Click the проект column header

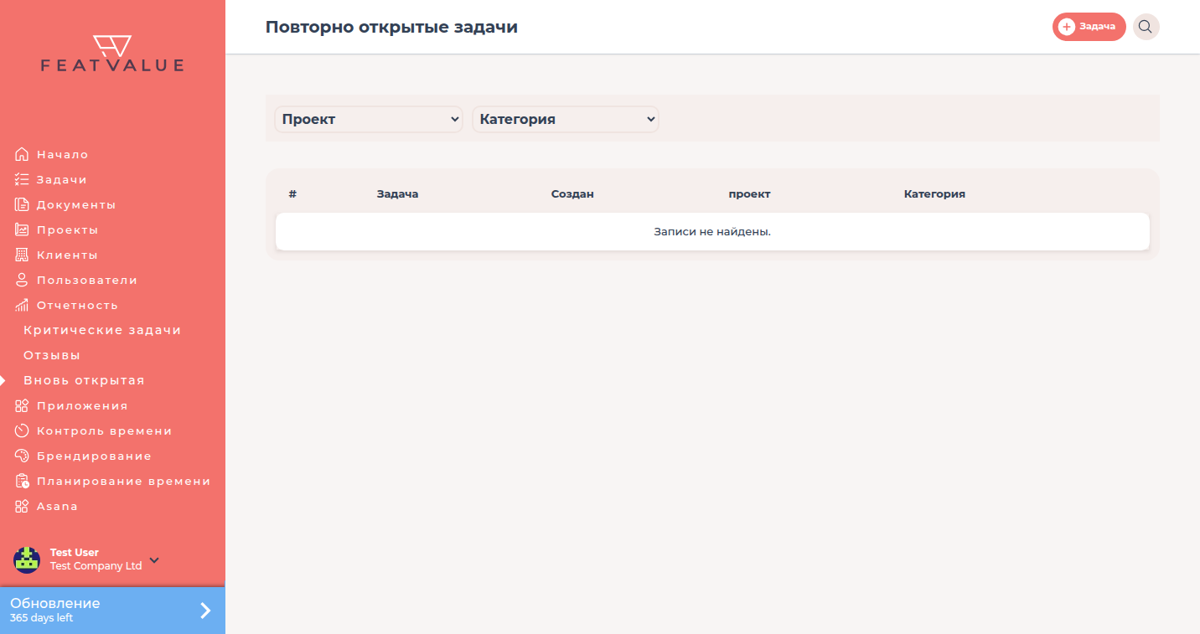[749, 193]
